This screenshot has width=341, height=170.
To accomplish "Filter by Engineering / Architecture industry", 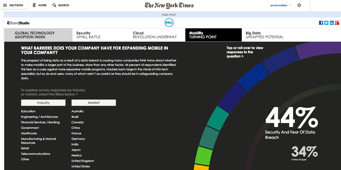I will click(x=39, y=117).
